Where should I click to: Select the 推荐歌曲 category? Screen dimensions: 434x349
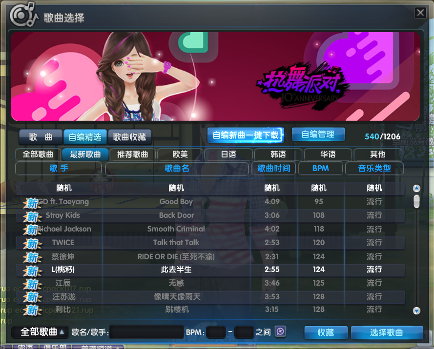[133, 154]
